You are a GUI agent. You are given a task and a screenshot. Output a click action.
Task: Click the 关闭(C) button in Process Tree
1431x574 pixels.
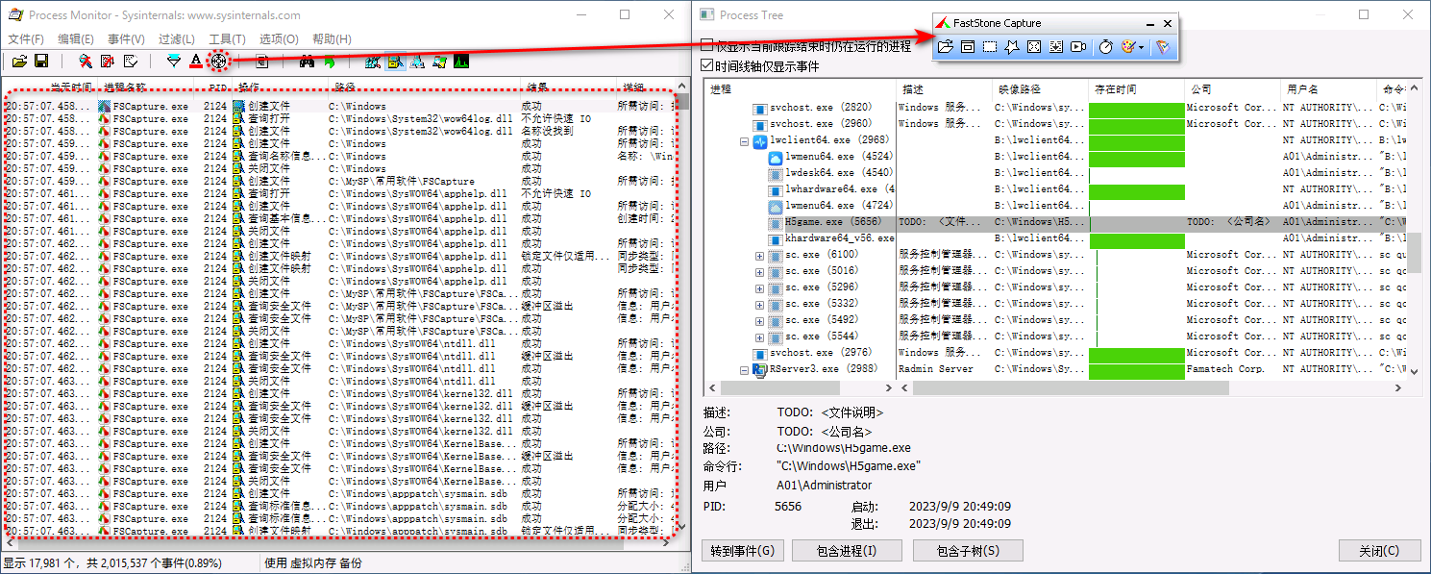pos(1379,551)
